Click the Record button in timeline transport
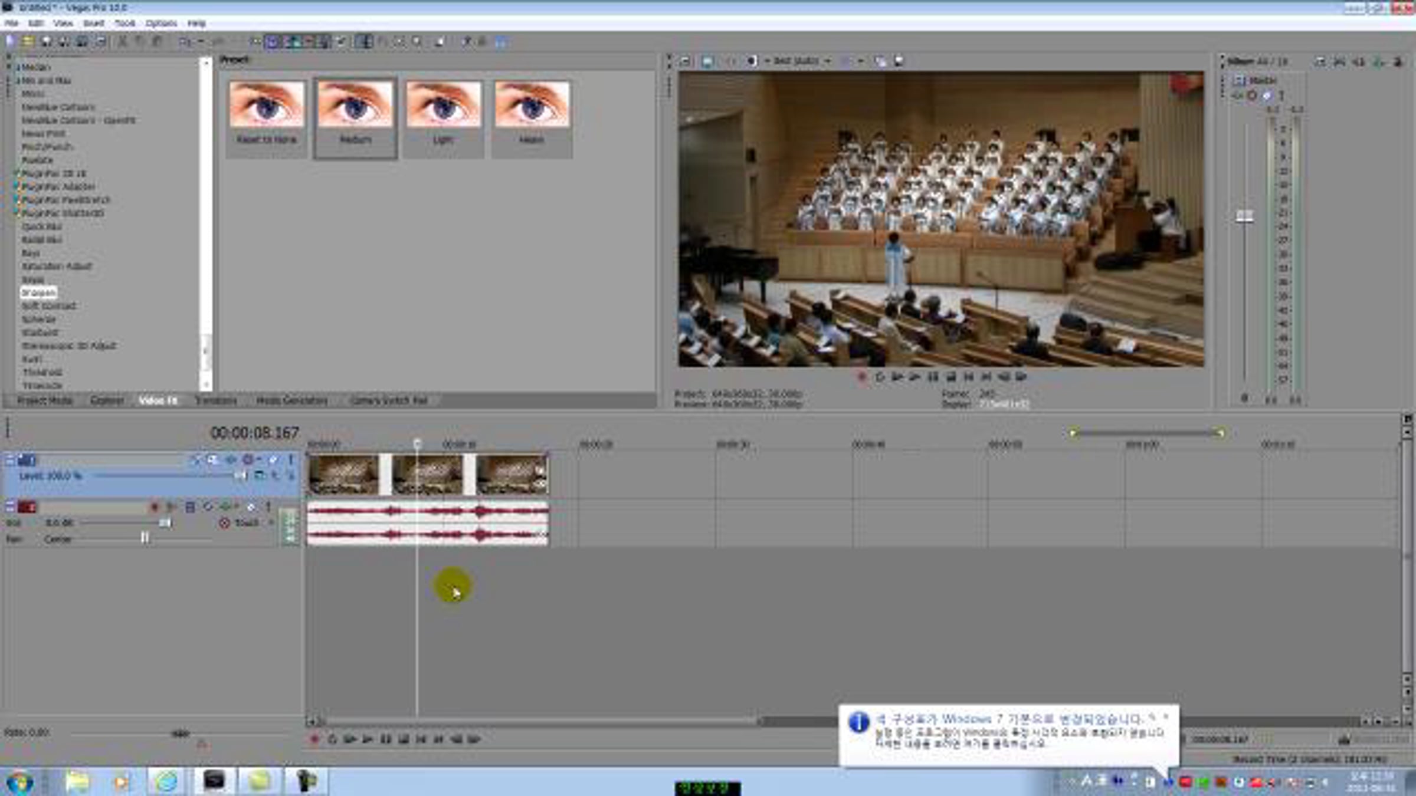 tap(314, 739)
